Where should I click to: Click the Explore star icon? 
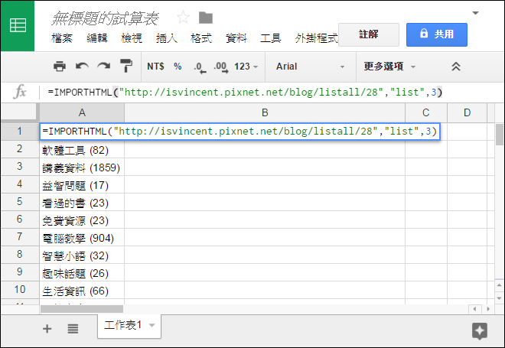[x=480, y=330]
